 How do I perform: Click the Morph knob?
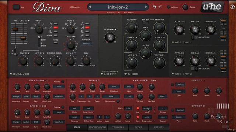159,27
